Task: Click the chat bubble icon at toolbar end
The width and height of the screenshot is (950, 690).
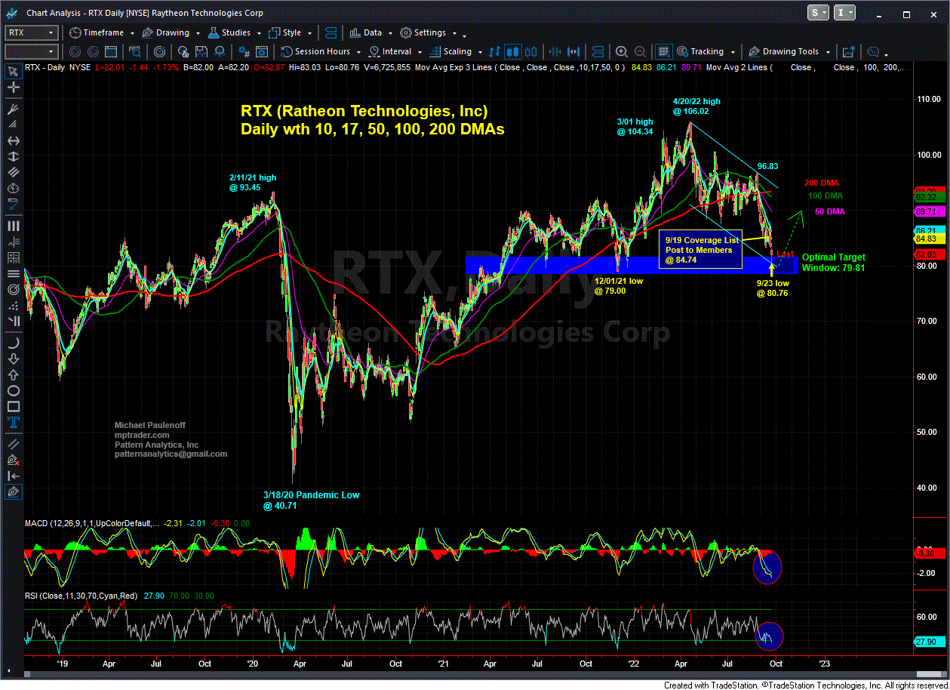Action: pyautogui.click(x=872, y=51)
